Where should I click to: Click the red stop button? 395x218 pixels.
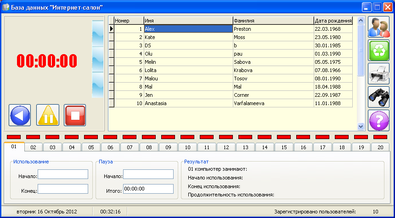75,115
